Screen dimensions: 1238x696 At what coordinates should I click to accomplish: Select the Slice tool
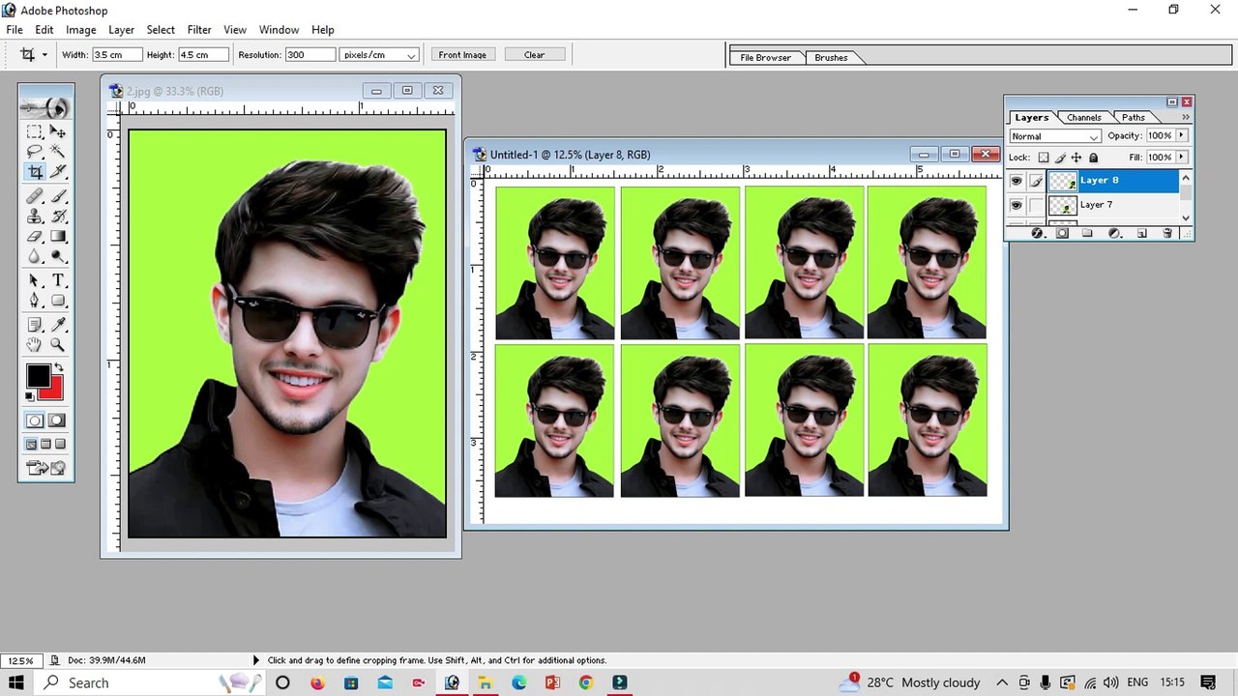pos(58,171)
